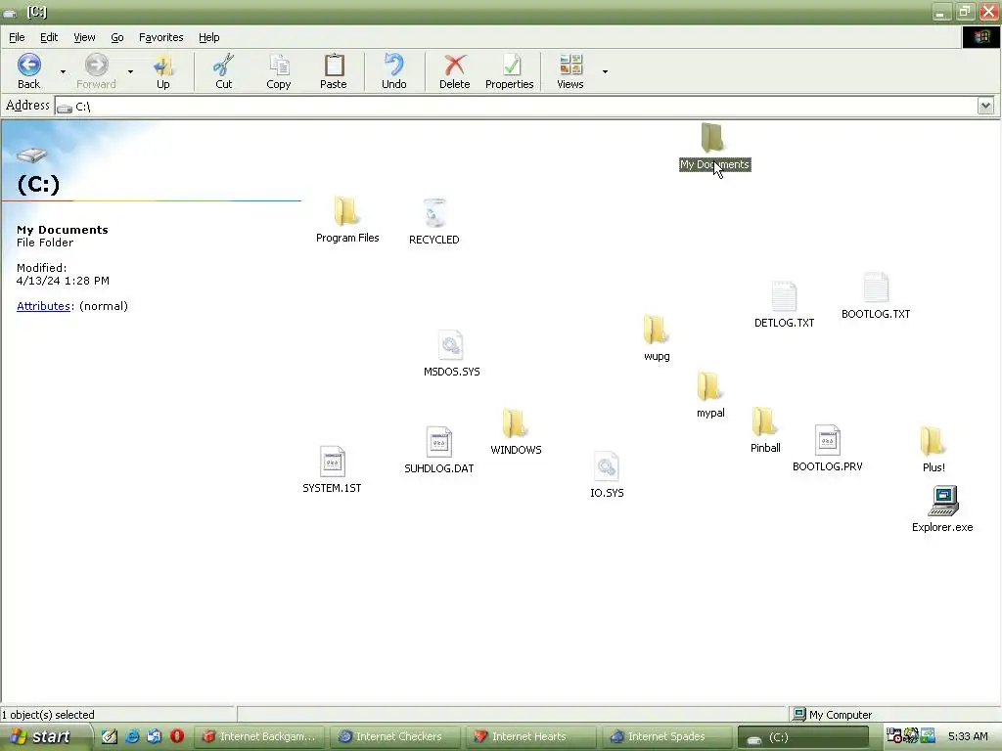Go up one folder level

coord(163,70)
